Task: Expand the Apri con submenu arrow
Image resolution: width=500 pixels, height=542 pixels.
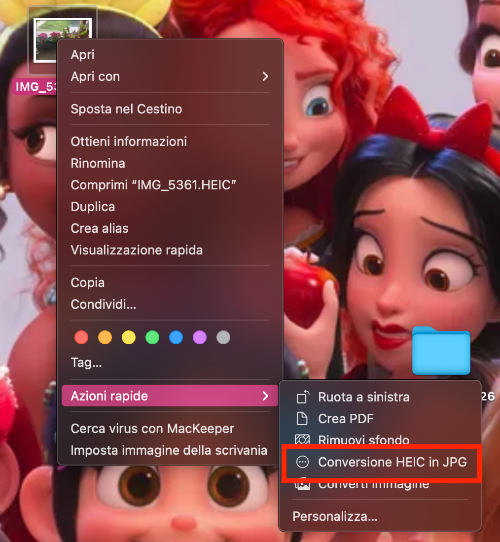Action: 265,76
